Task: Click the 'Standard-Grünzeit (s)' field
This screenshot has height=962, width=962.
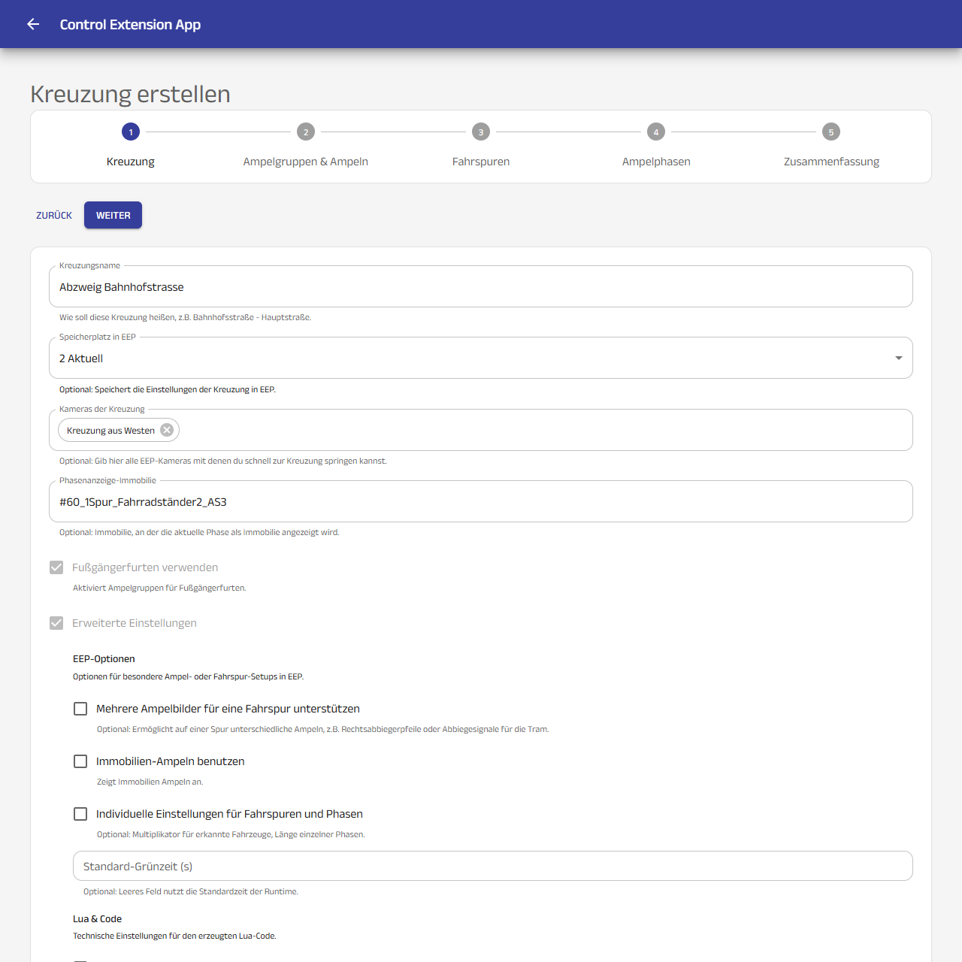Action: click(x=493, y=866)
